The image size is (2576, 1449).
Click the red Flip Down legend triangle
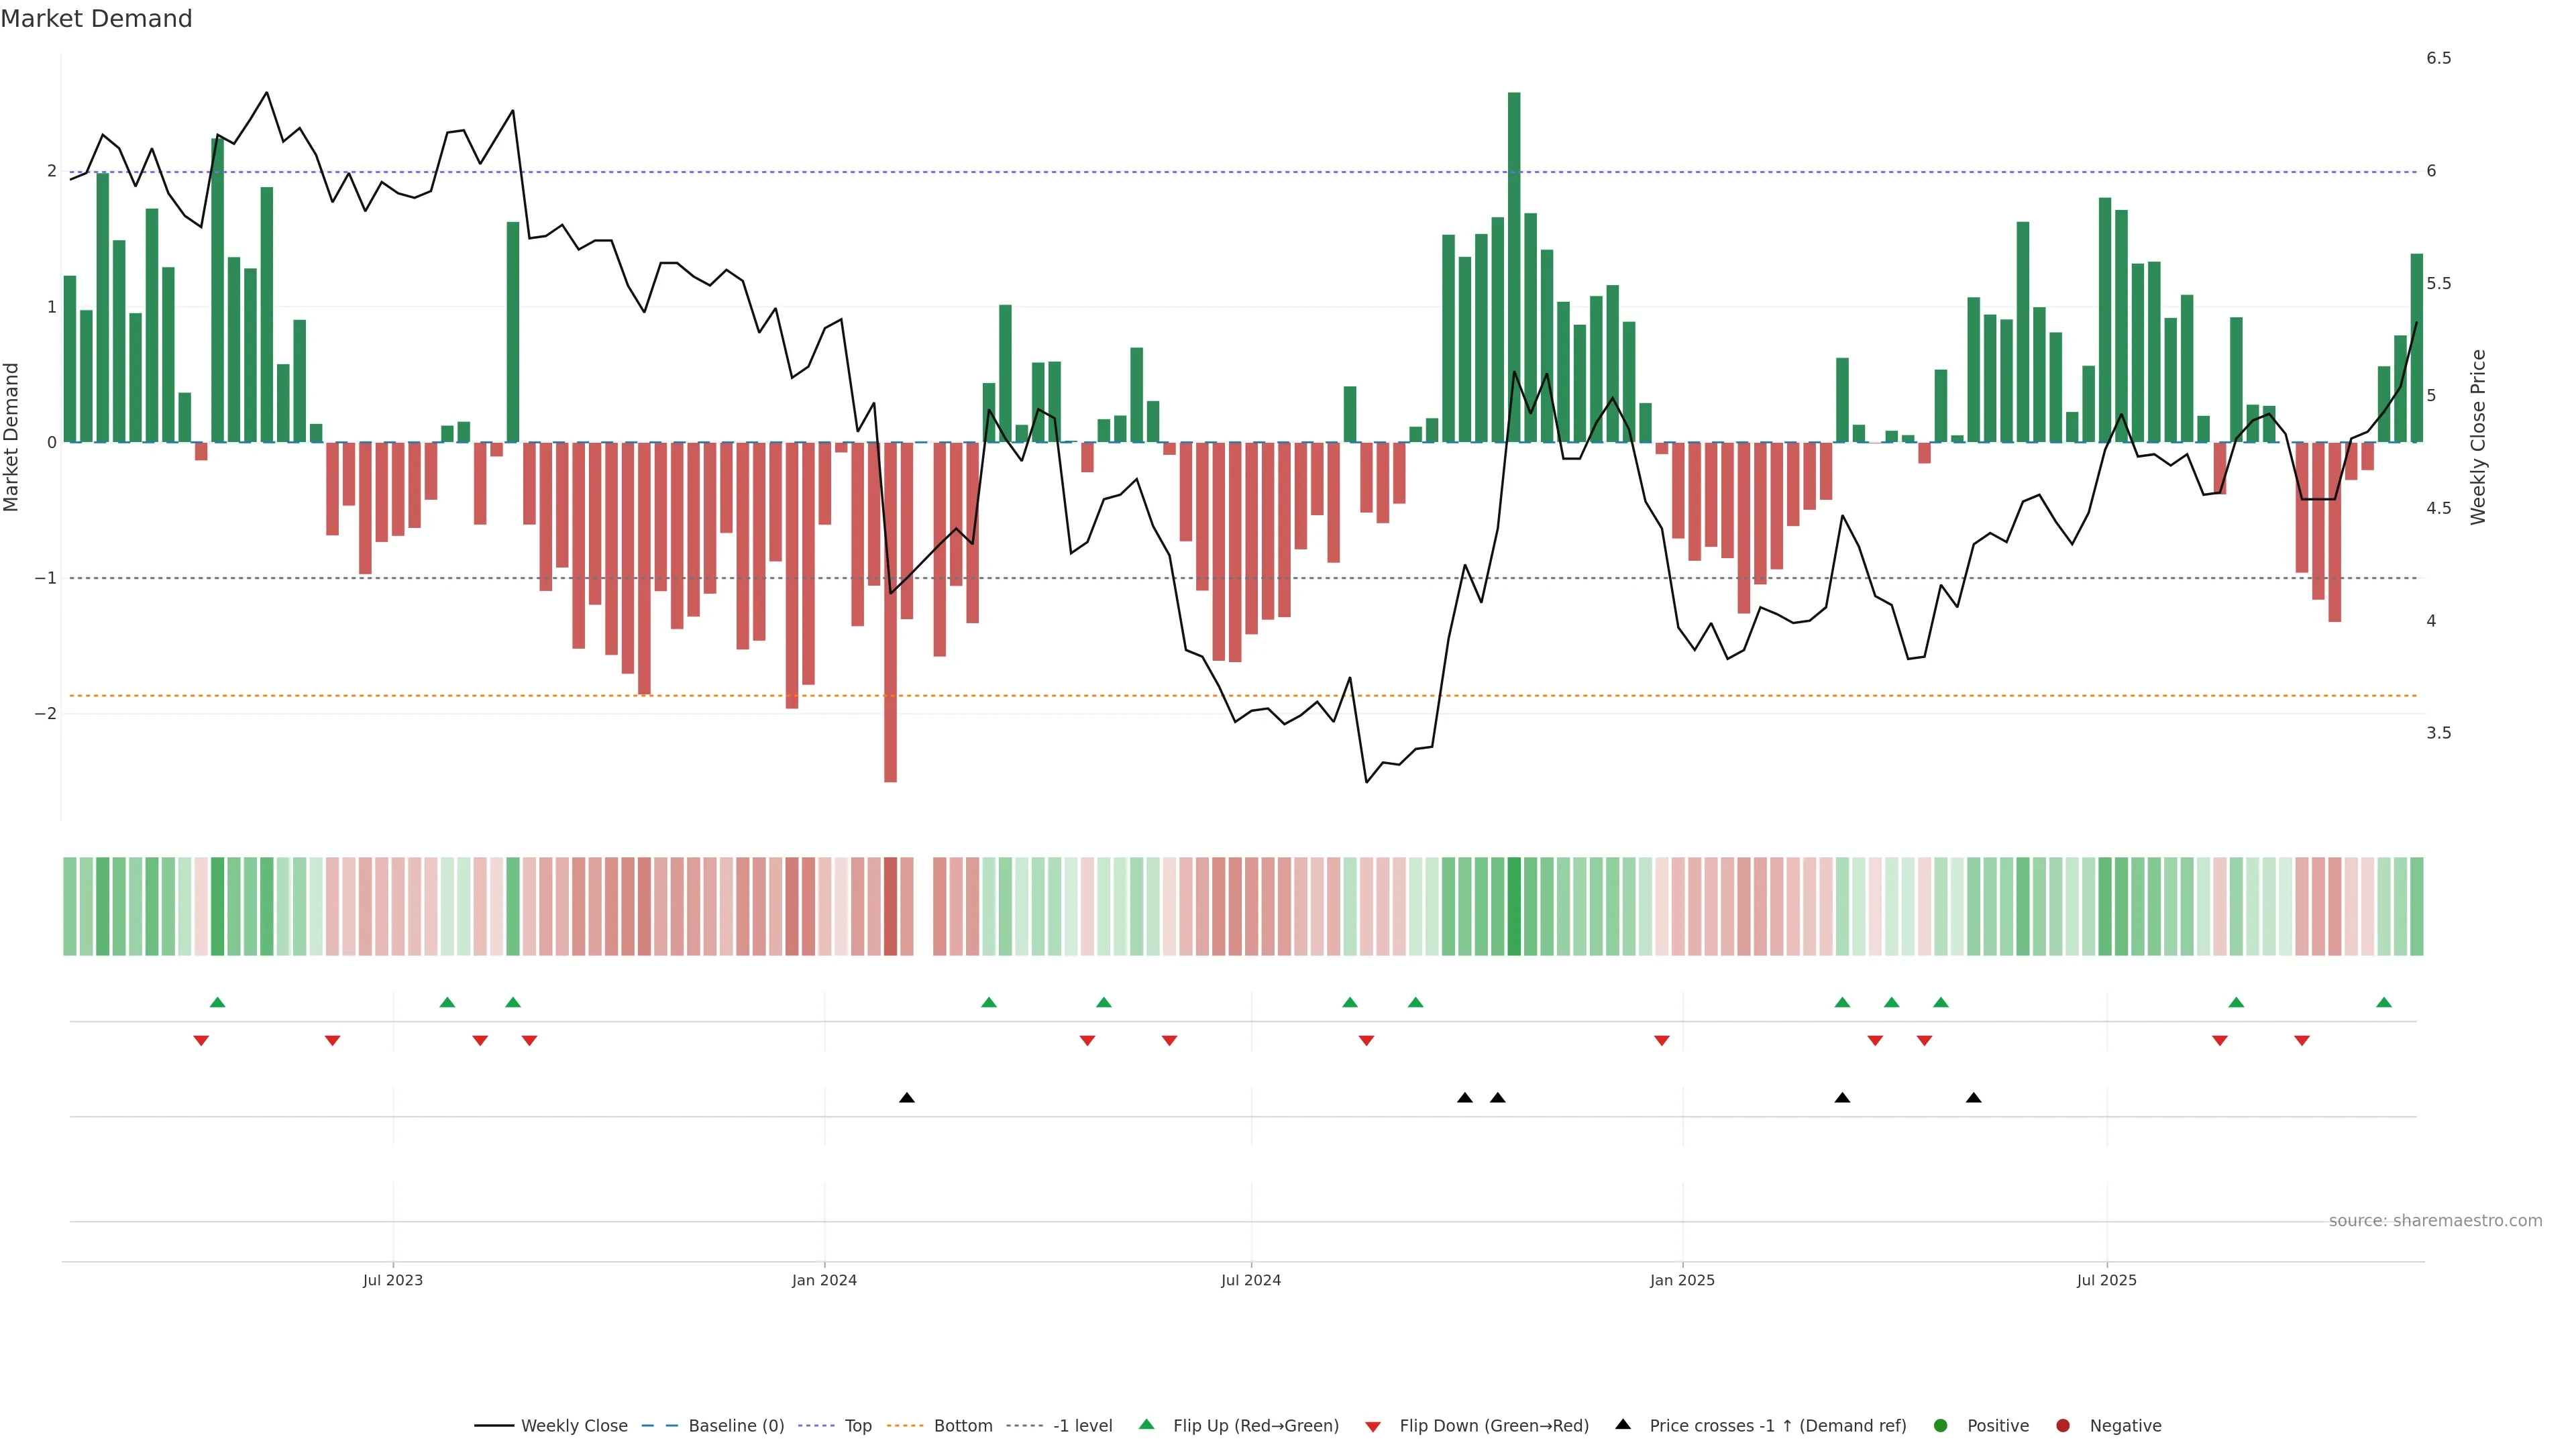[x=1373, y=1426]
